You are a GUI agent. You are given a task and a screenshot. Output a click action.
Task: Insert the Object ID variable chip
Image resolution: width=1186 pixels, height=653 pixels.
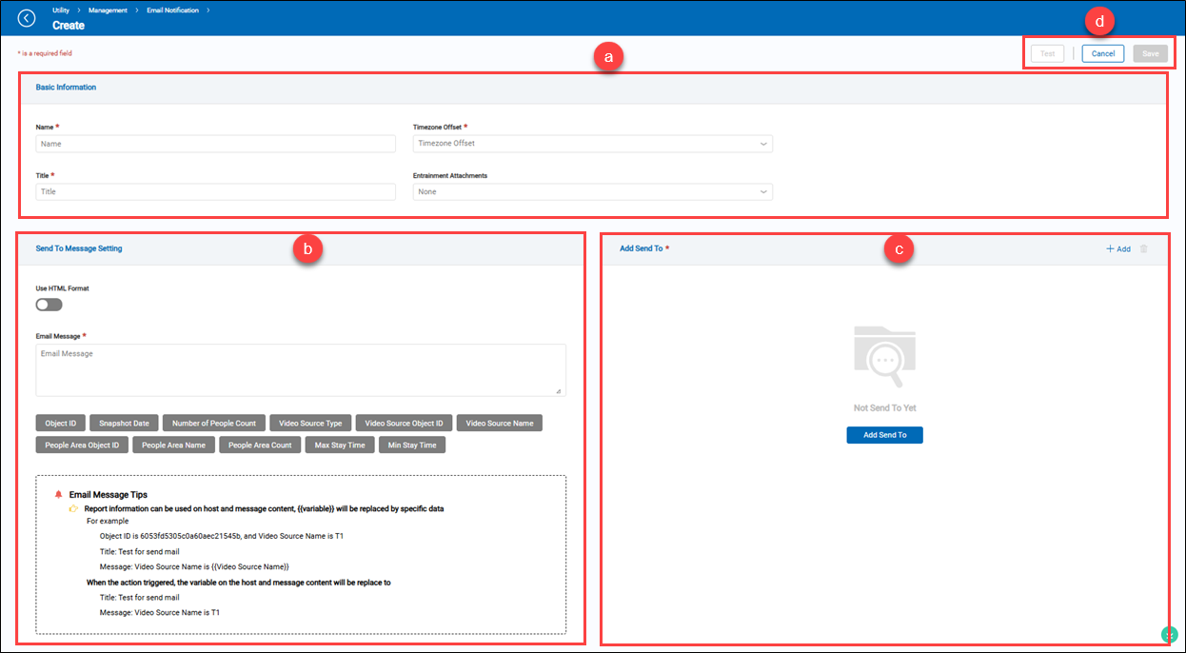[60, 423]
